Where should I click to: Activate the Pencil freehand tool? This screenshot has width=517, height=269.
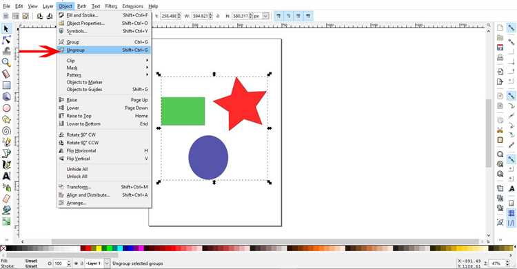pos(6,142)
